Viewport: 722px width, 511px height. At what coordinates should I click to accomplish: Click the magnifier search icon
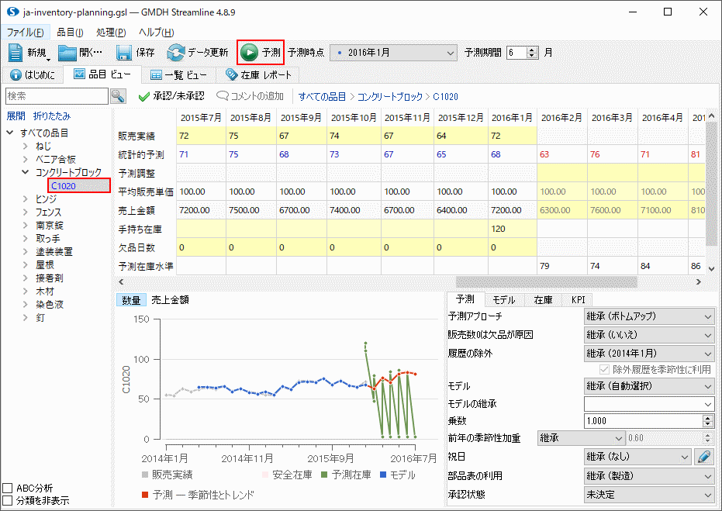point(118,96)
